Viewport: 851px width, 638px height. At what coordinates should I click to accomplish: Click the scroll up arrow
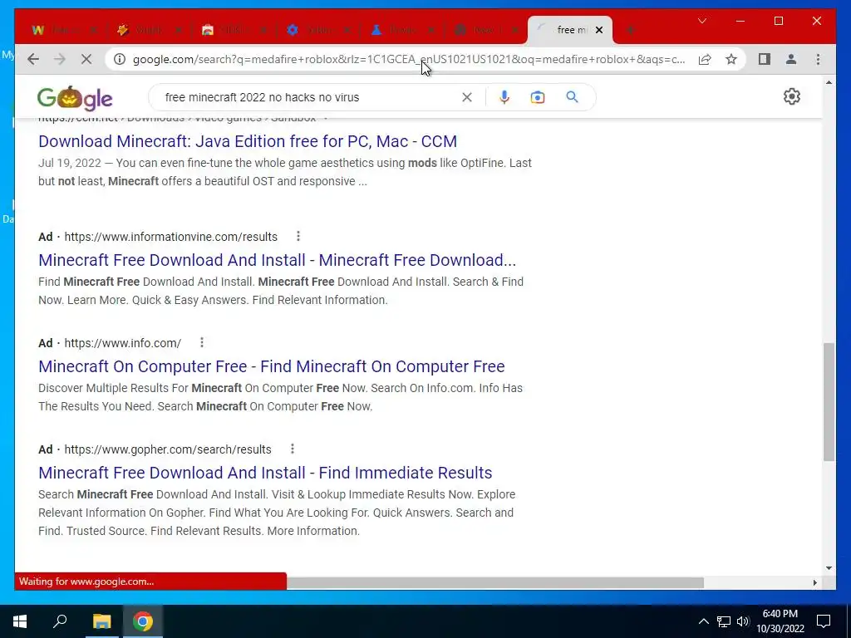[829, 82]
